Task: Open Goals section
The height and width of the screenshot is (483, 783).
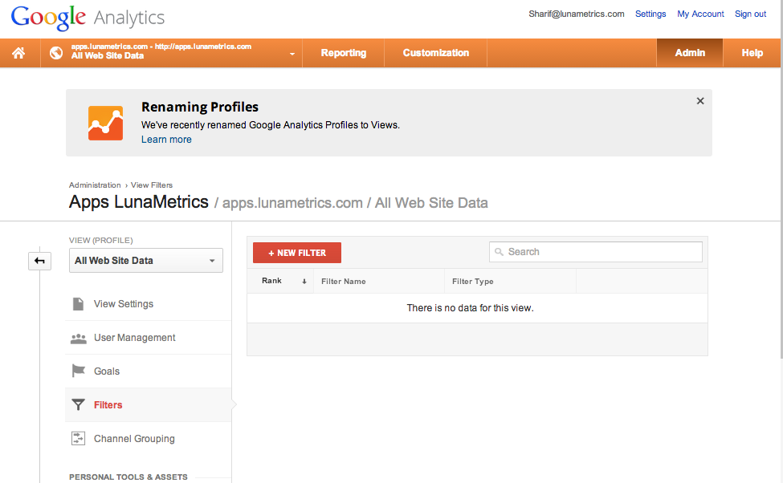Action: pyautogui.click(x=107, y=371)
